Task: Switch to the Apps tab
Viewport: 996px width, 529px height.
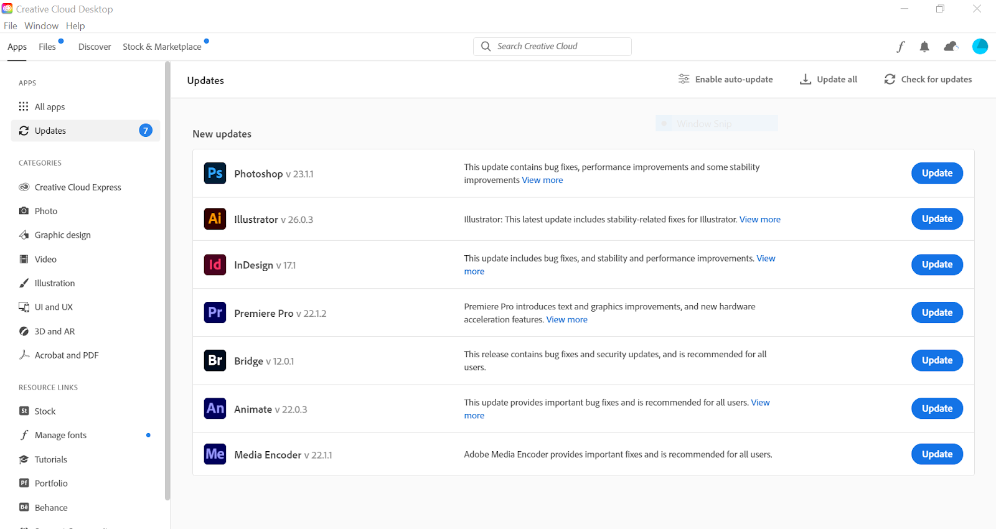Action: [17, 47]
